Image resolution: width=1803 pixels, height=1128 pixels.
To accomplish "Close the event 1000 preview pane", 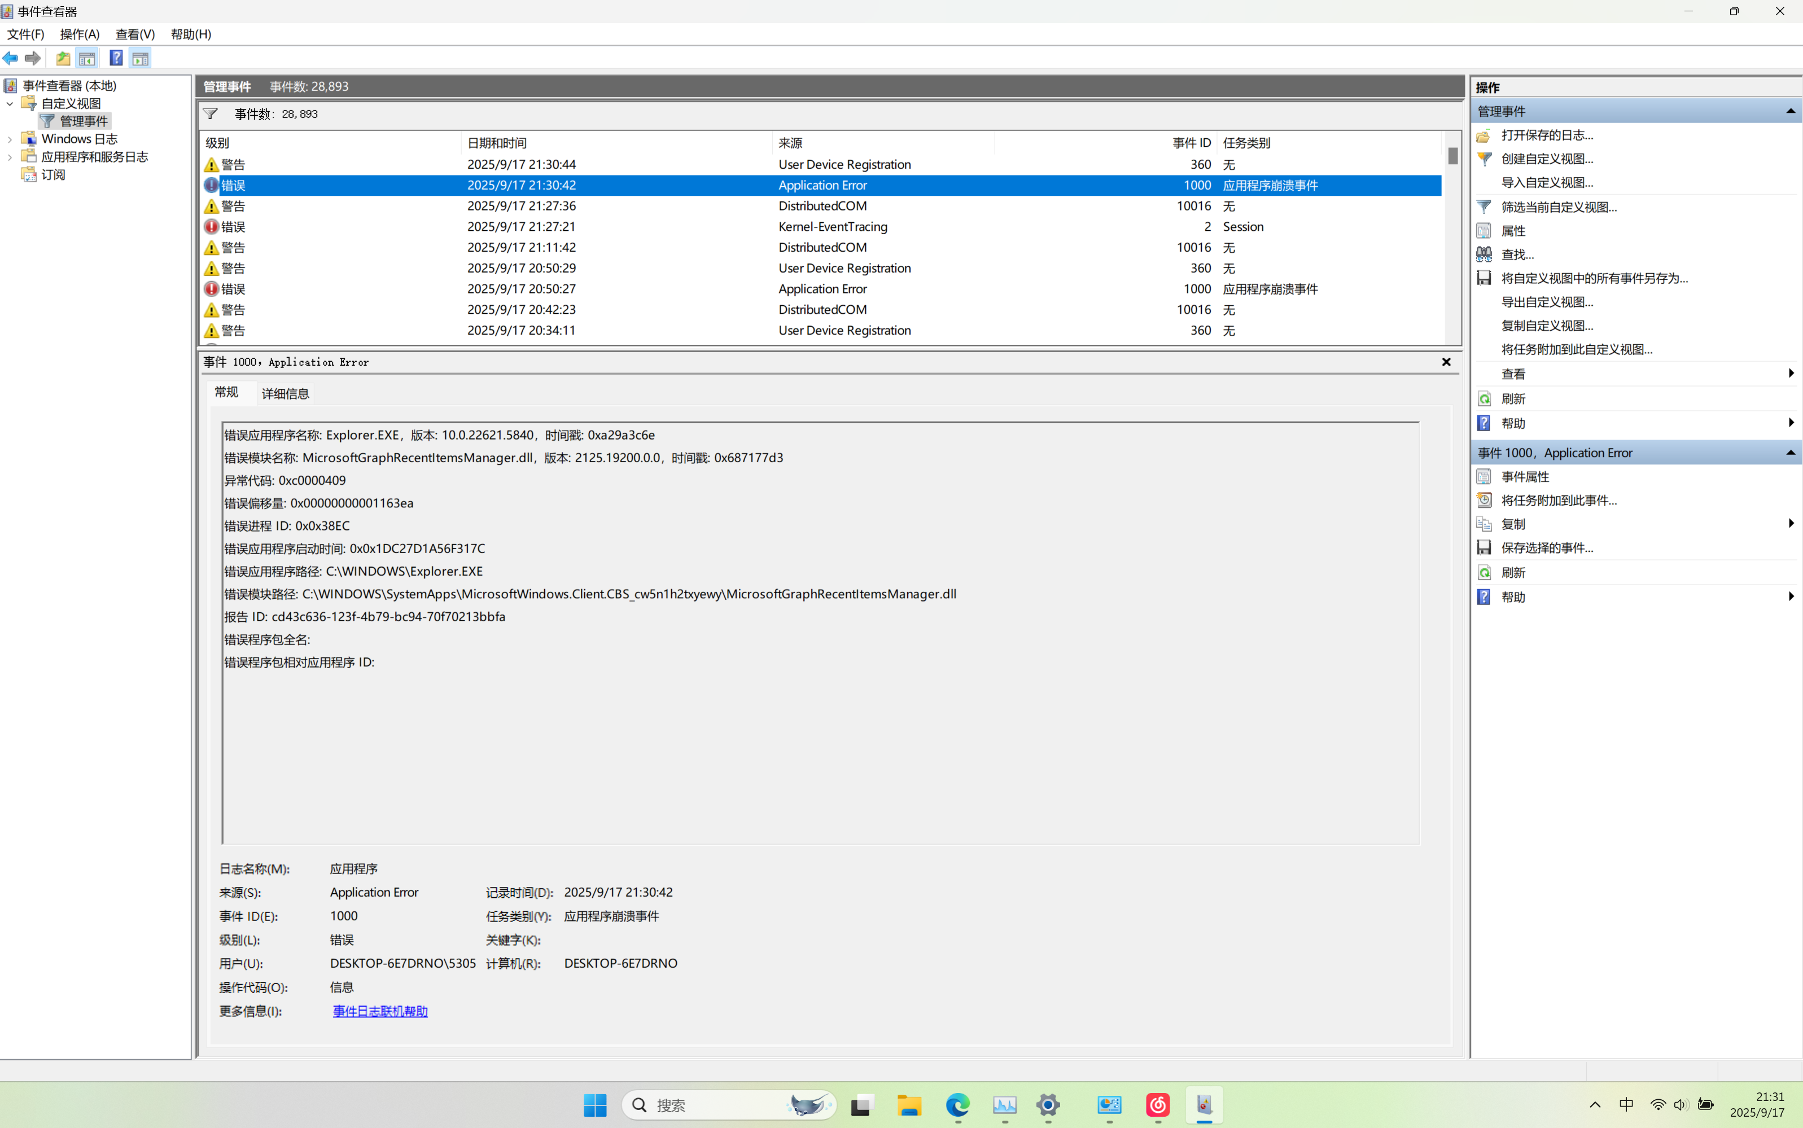I will click(x=1446, y=362).
